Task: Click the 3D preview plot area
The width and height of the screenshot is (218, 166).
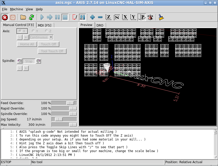Action: 148,77
